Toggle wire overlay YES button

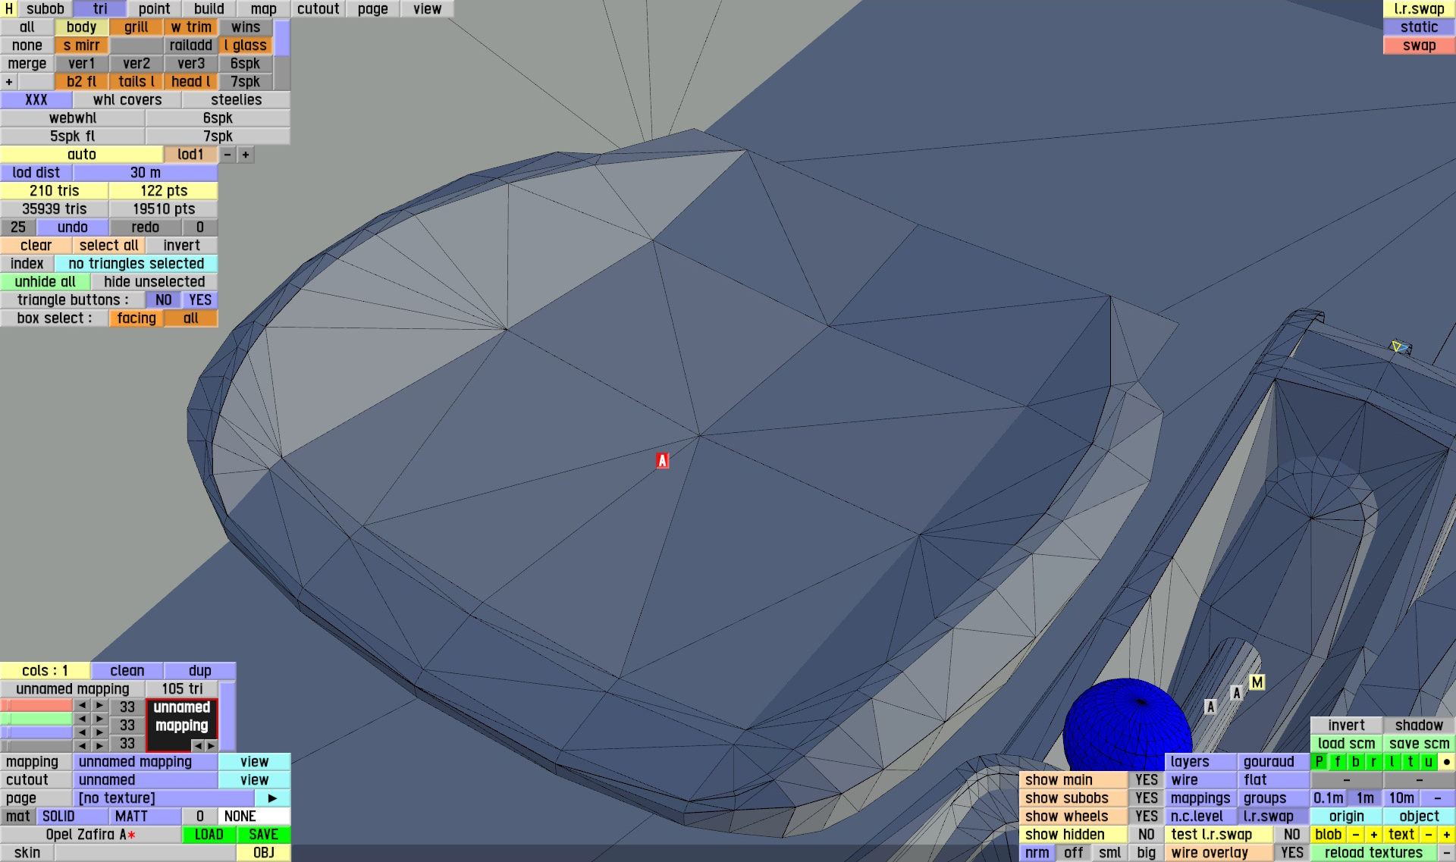(1291, 853)
